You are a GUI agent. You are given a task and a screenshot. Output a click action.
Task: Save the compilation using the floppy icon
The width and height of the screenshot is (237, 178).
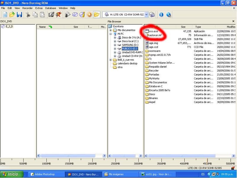[x=19, y=15]
